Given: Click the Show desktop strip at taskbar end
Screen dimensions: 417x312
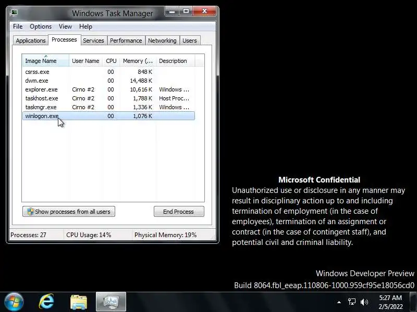Looking at the screenshot, I should tap(413, 302).
